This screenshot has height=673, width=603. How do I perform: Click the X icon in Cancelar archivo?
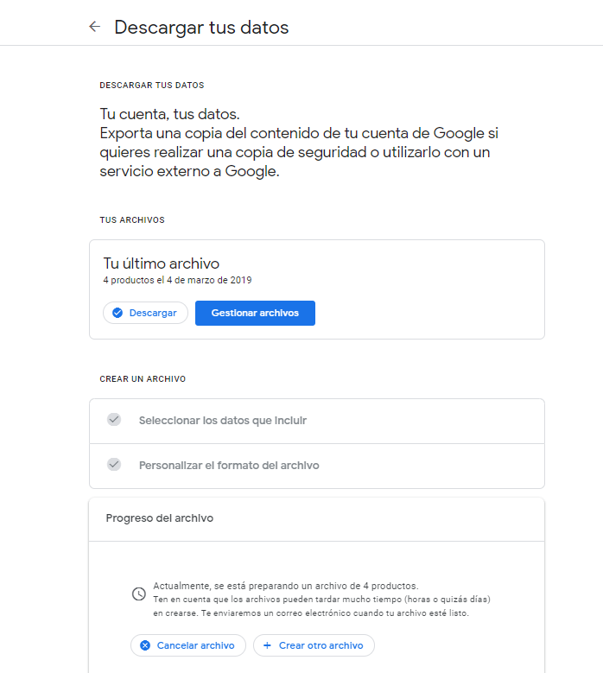tap(145, 645)
